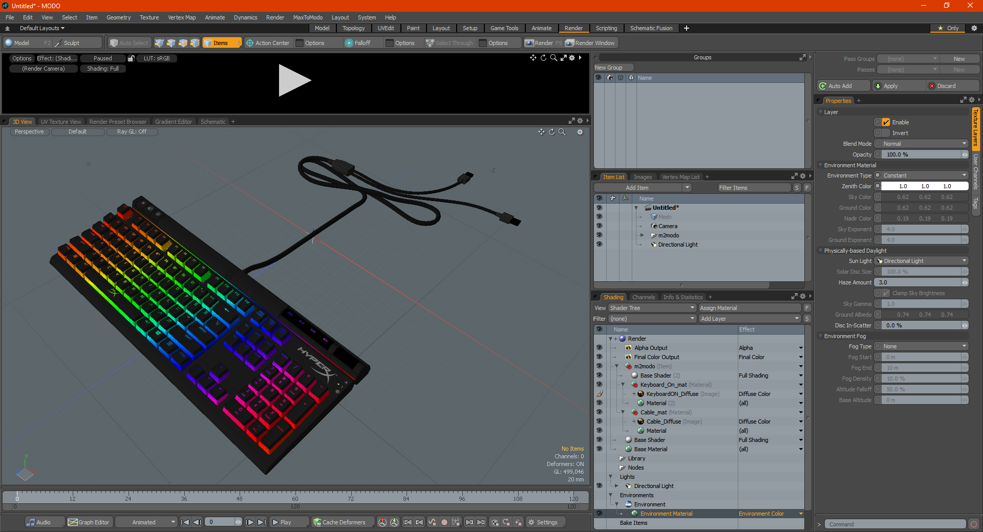Open the Texture menu
This screenshot has height=532, width=983.
[149, 17]
